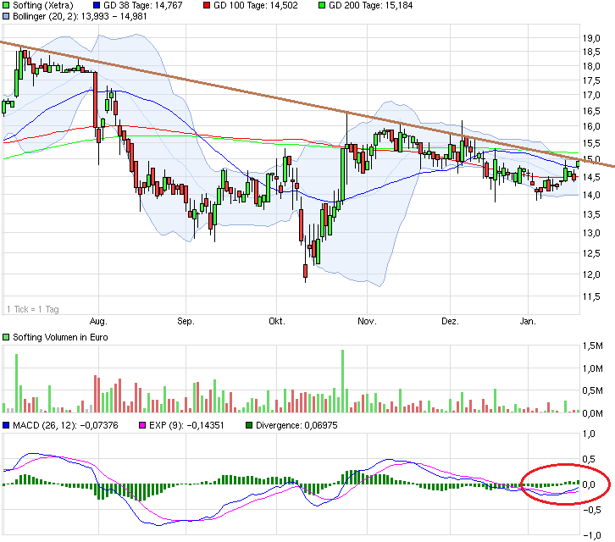Screen dimensions: 615x542
Task: Click the 'Divergence: 0,06975' label
Action: (296, 425)
